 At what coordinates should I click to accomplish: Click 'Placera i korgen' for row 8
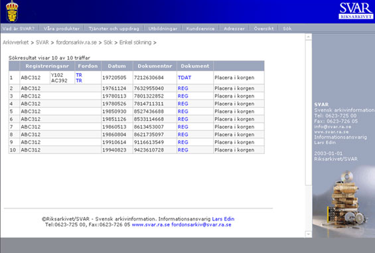tap(234, 134)
